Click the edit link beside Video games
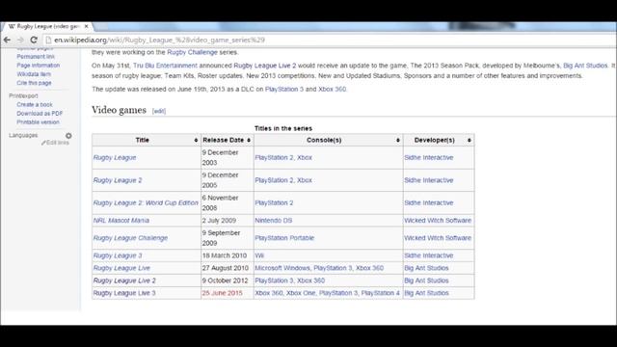 (159, 111)
